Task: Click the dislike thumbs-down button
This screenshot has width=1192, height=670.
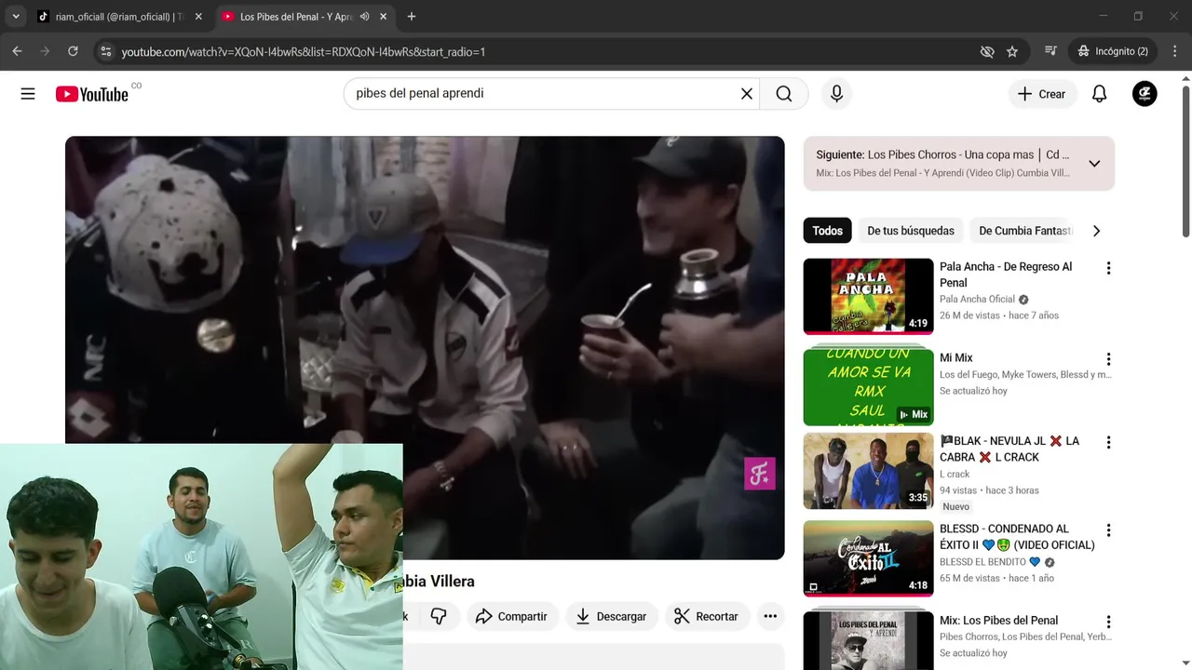Action: click(439, 616)
